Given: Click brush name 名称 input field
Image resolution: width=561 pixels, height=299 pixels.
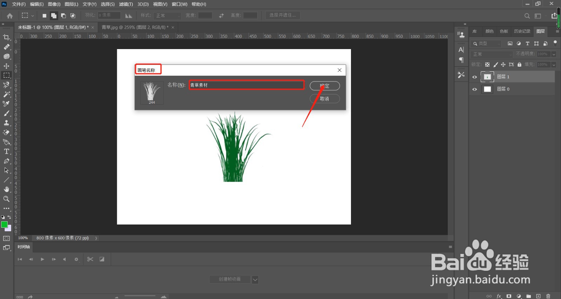Looking at the screenshot, I should click(247, 85).
